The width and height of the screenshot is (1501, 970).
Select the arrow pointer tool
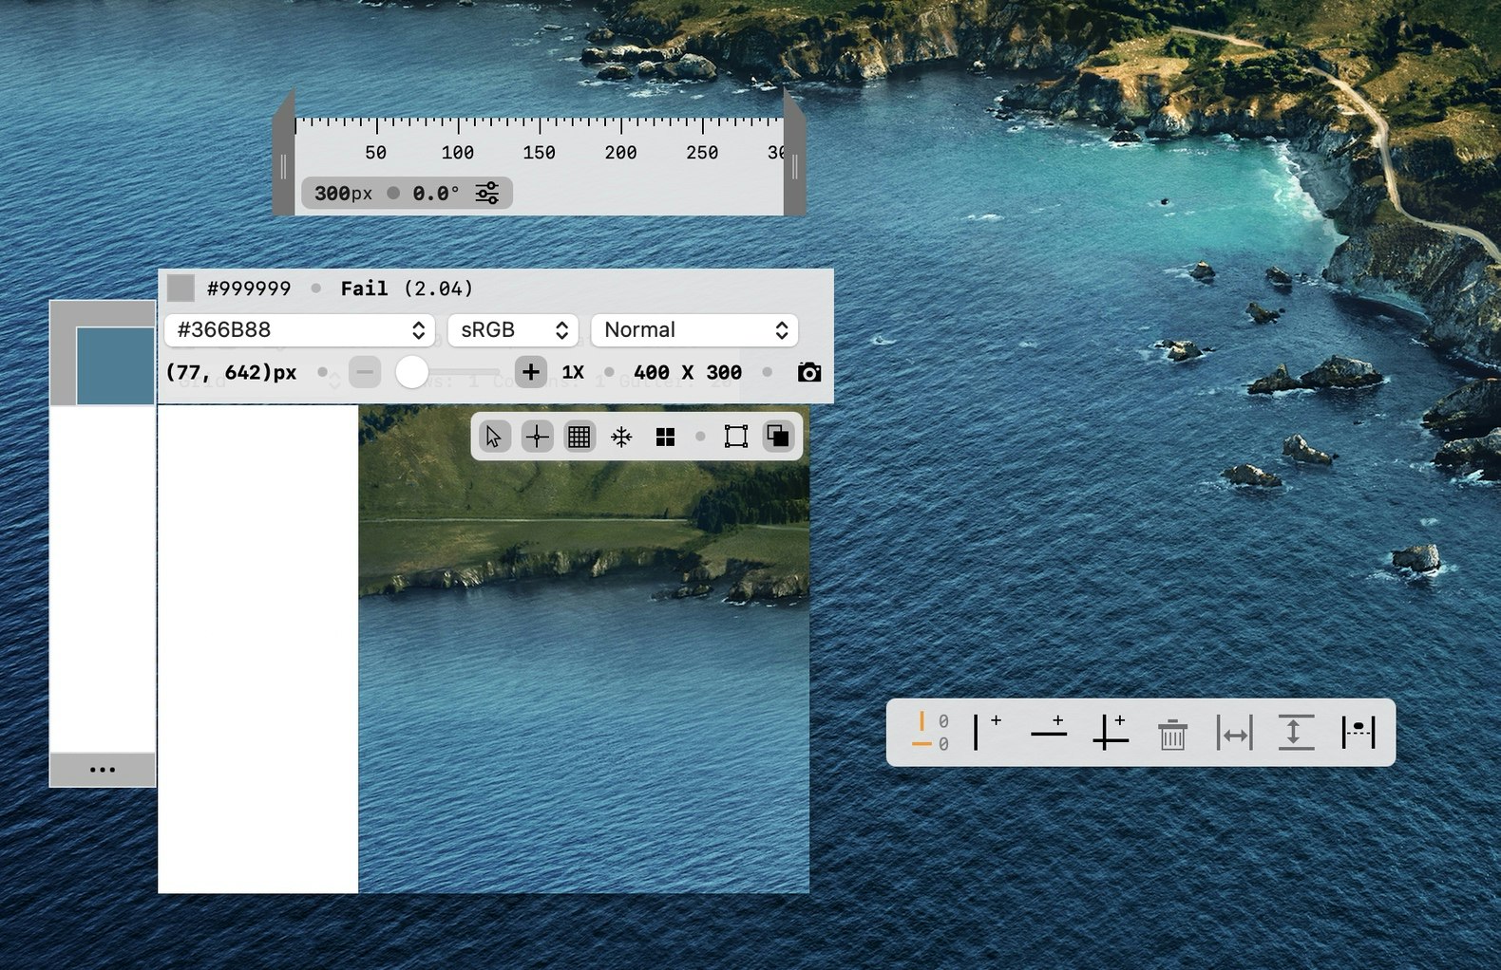coord(494,437)
